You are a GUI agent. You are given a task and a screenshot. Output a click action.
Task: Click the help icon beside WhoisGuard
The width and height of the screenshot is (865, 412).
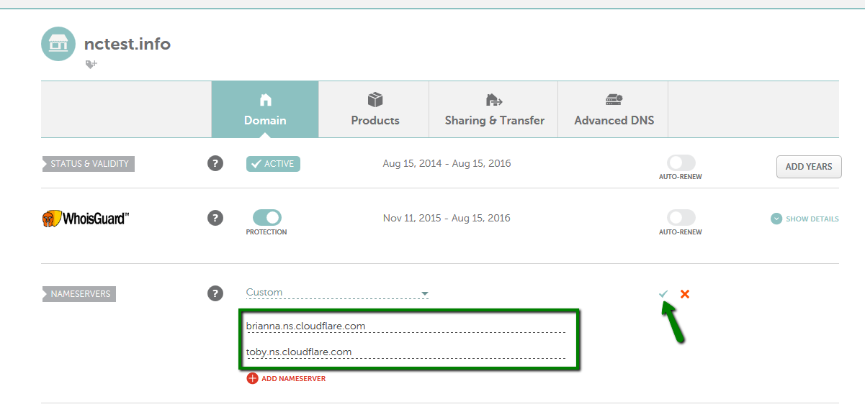215,218
